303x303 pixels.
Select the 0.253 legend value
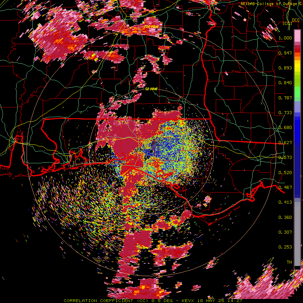[285, 247]
